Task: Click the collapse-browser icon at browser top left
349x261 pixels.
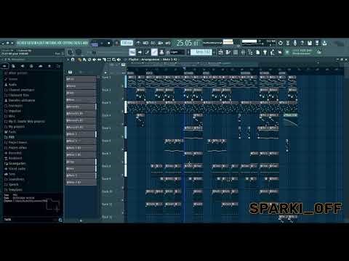Action: 4,66
